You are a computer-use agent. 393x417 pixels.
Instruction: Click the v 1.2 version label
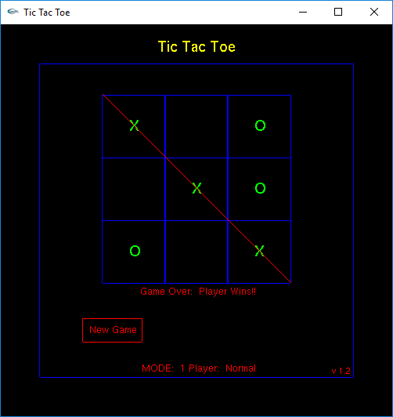[341, 371]
